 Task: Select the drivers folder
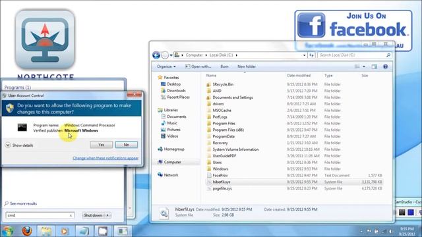pos(215,104)
